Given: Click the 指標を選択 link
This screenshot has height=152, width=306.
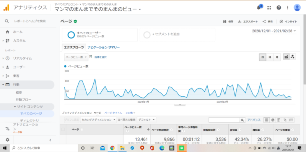Looking at the screenshot, I should pyautogui.click(x=101, y=57).
